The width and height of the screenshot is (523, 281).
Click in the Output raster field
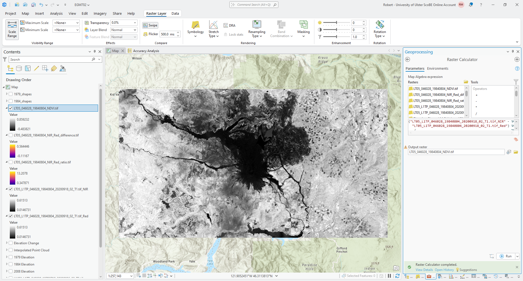coord(456,152)
